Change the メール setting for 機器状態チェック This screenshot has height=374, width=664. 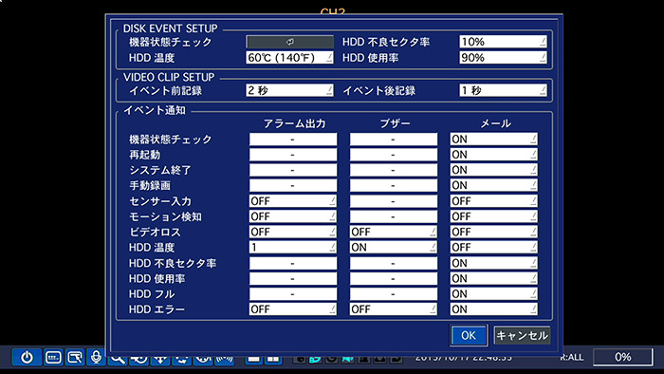click(494, 139)
